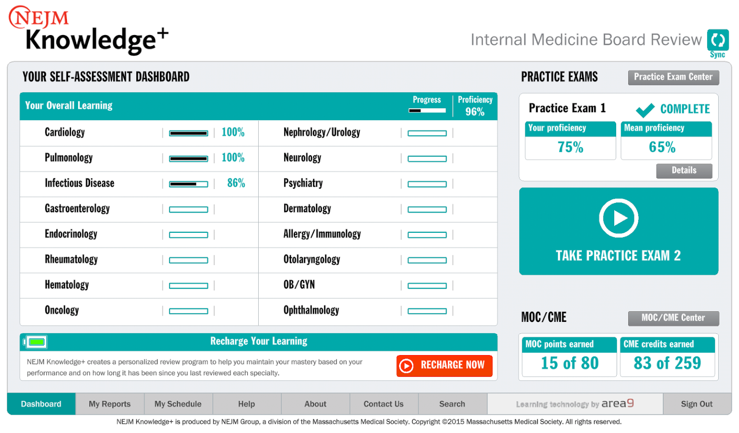
Task: Expand Practice Exam 1 Details
Action: pyautogui.click(x=684, y=171)
